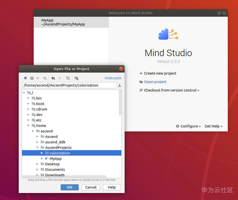Screen dimensions: 238x200
Task: Expand the ascend_ddk folder
Action: coord(37,142)
